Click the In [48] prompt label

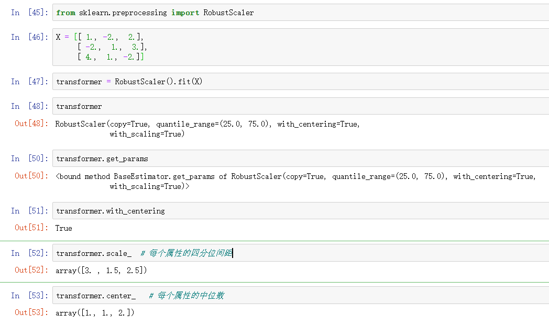click(x=29, y=106)
